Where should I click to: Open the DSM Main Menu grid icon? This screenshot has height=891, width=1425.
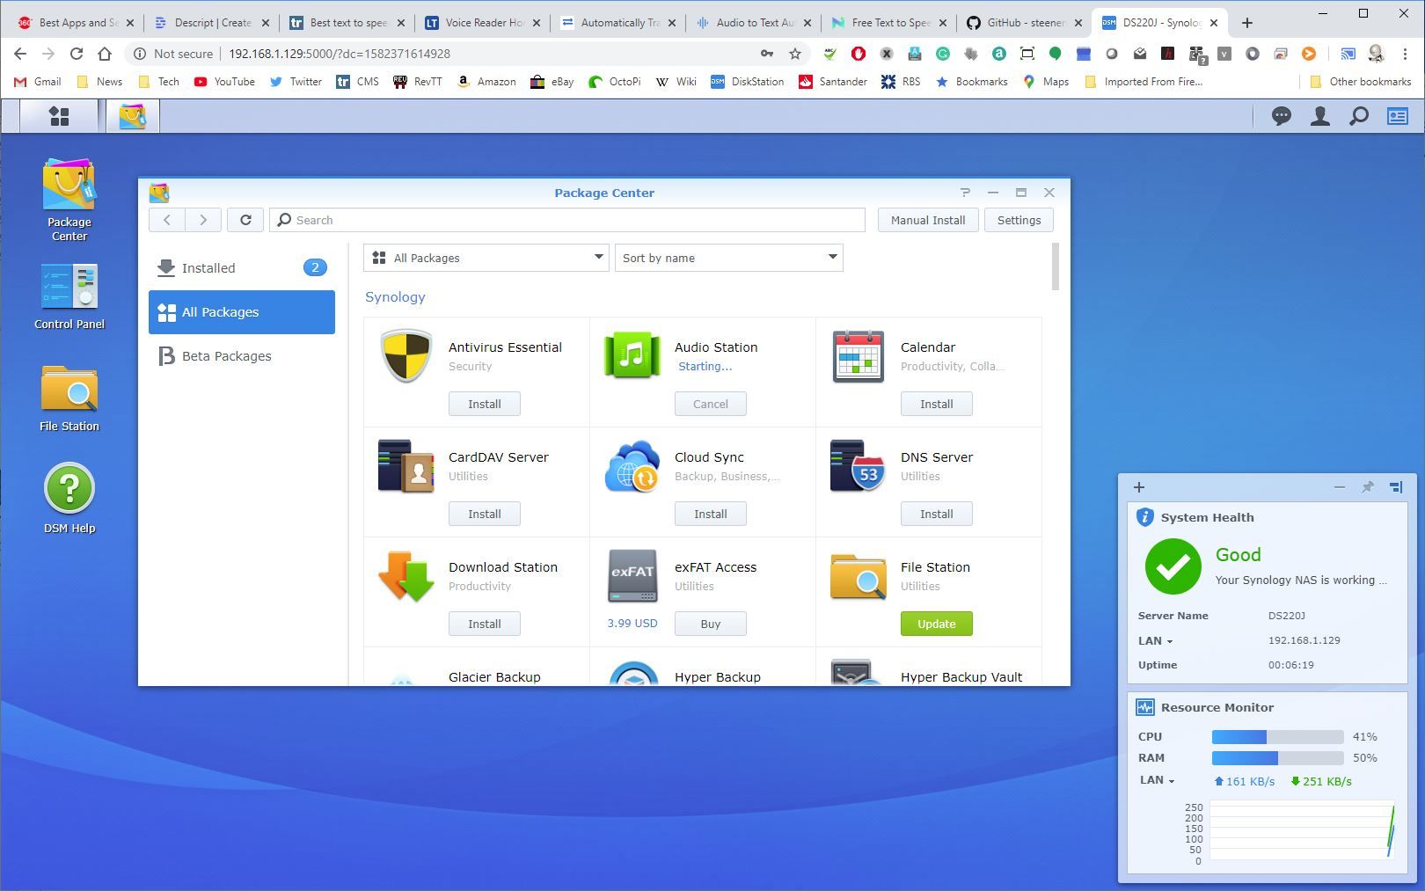[58, 115]
